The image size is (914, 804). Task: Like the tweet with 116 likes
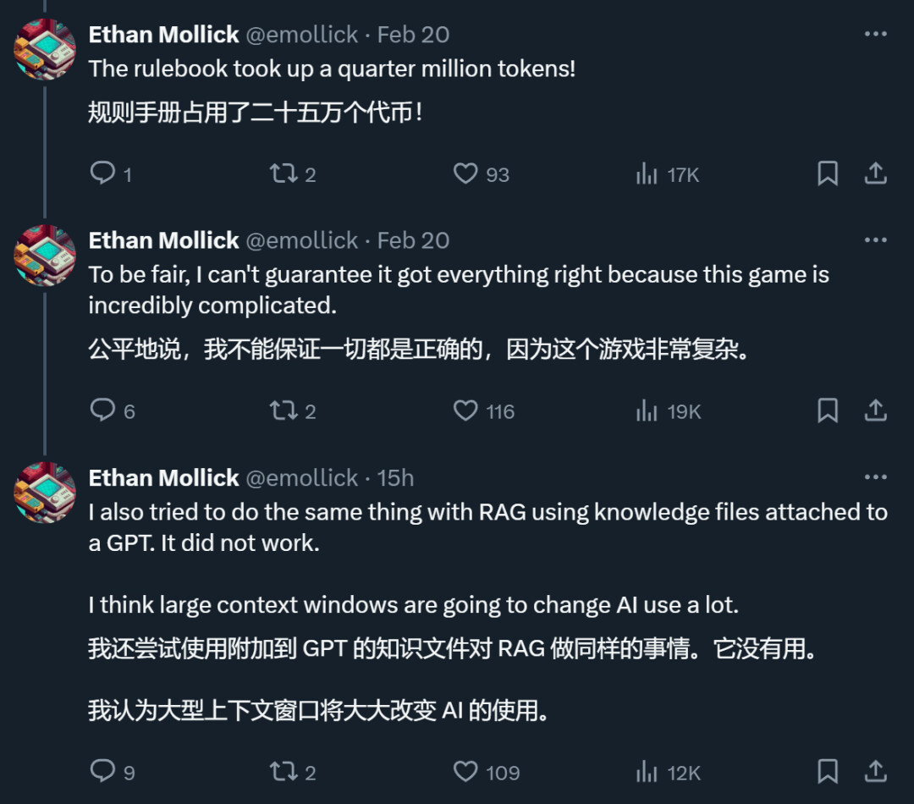(x=465, y=410)
